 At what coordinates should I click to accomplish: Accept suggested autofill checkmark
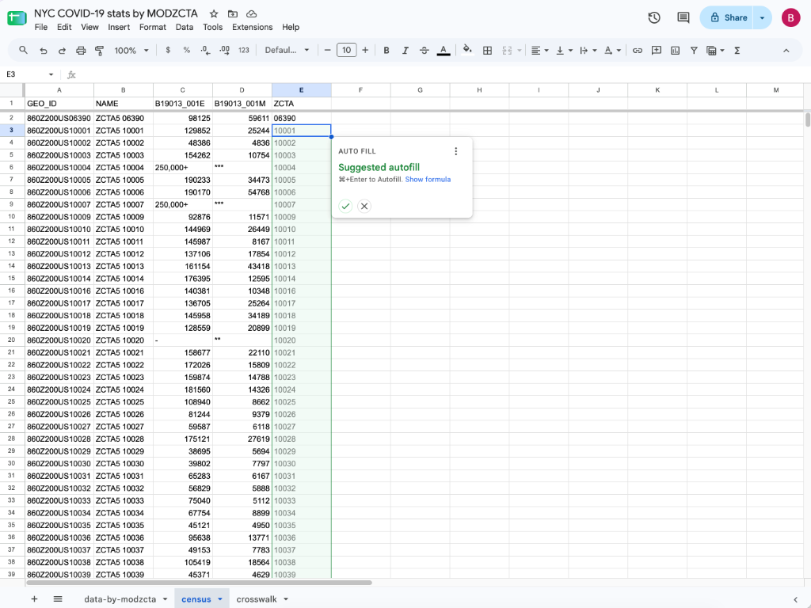coord(345,206)
